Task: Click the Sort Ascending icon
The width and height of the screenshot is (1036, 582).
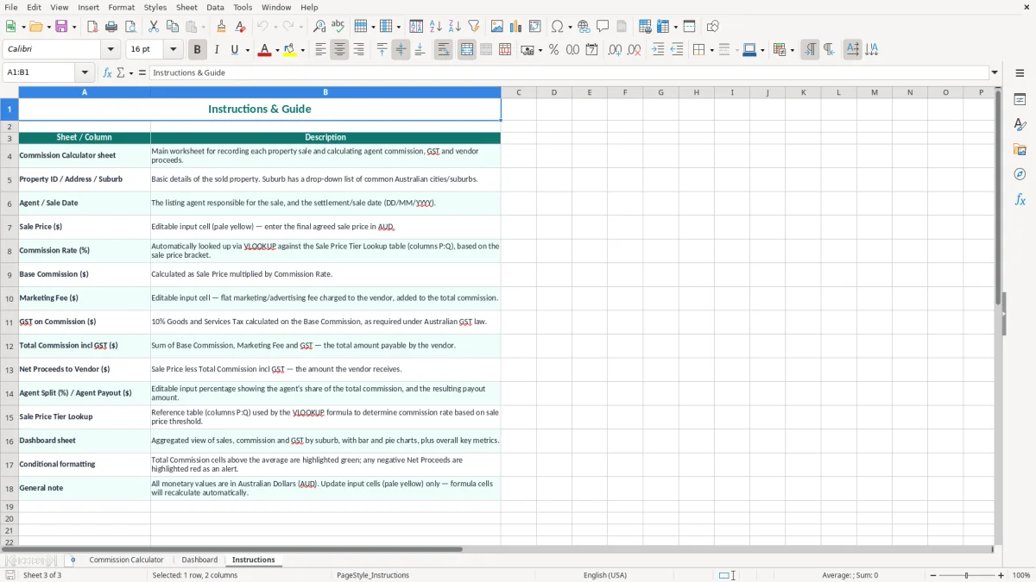Action: pyautogui.click(x=435, y=27)
